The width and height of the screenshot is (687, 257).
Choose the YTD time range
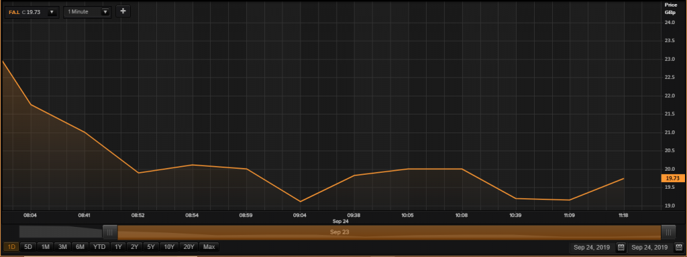coord(99,247)
